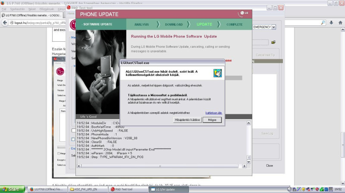The image size is (345, 193).
Task: Follow the kattintson ide link
Action: pyautogui.click(x=213, y=113)
